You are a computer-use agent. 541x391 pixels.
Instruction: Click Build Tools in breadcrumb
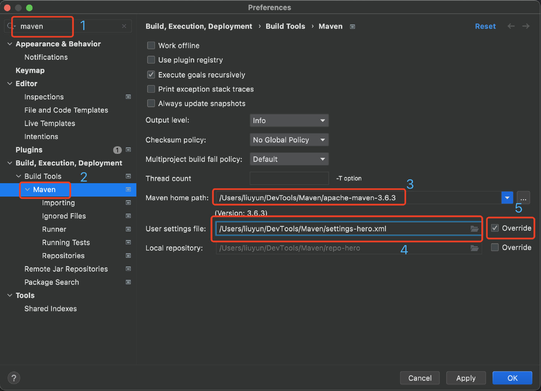(285, 26)
